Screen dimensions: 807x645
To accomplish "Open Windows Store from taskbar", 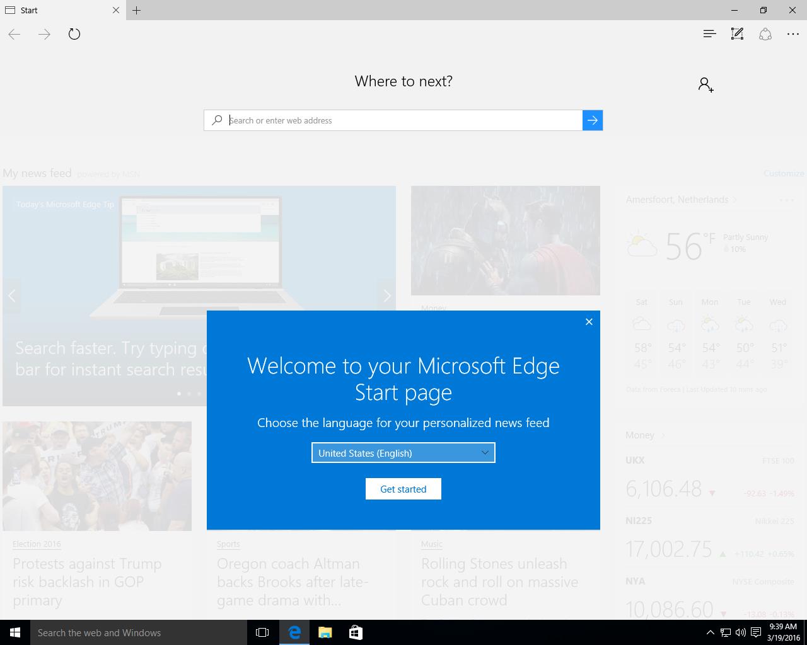I will (356, 632).
